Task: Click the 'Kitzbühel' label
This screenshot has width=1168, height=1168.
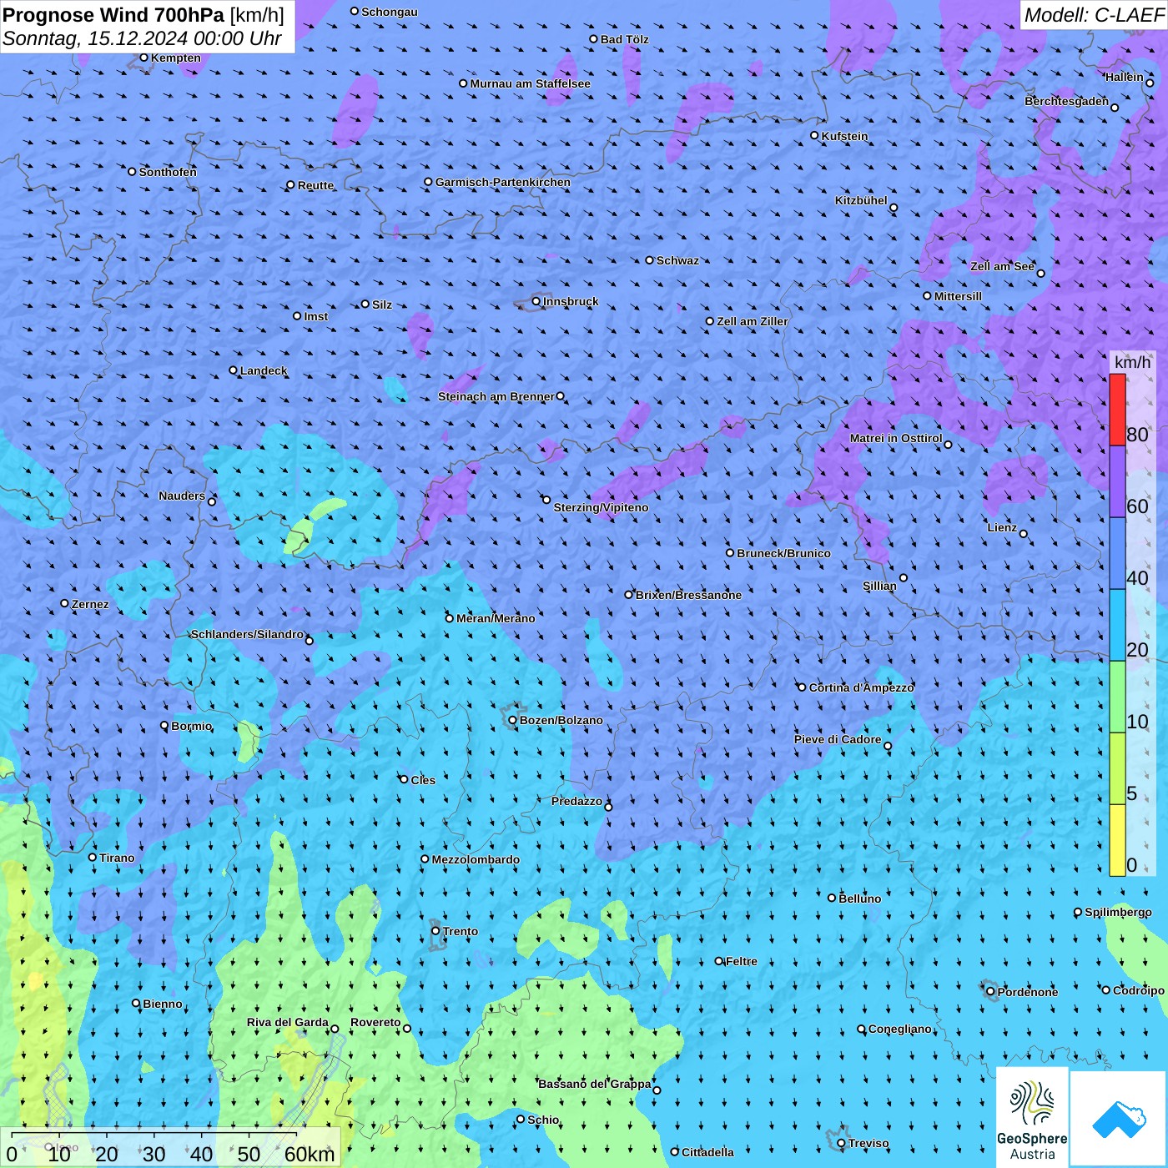Action: [x=861, y=200]
